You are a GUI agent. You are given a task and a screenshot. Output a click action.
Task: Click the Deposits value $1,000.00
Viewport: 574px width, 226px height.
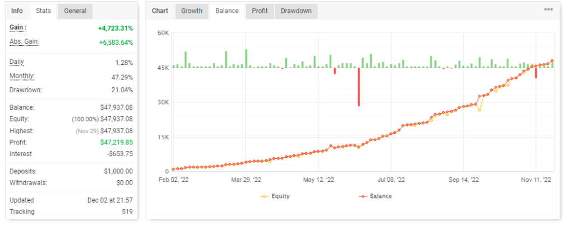118,171
